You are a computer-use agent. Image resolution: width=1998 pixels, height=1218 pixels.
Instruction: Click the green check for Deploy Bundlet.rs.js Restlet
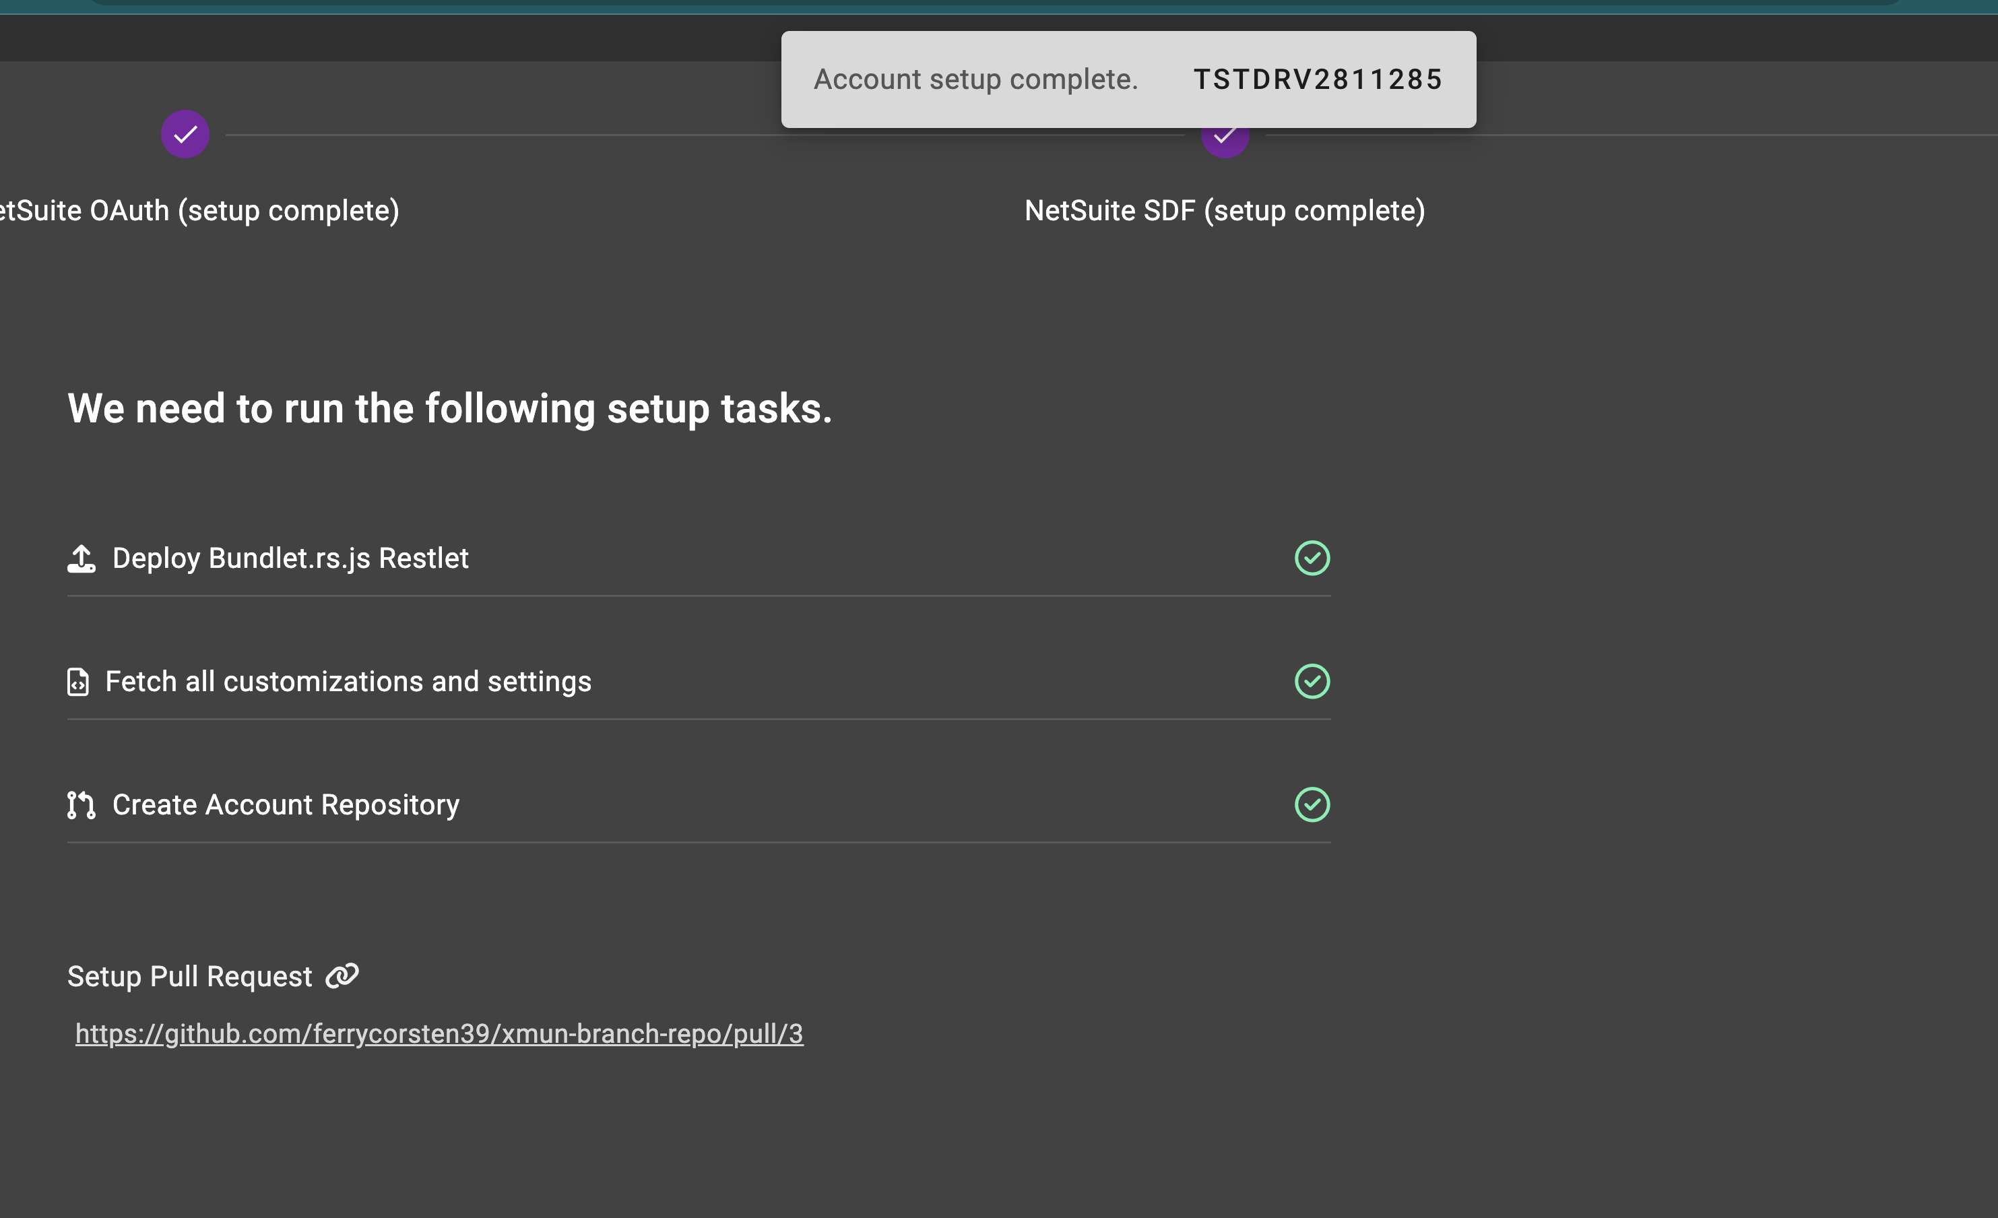pos(1312,558)
